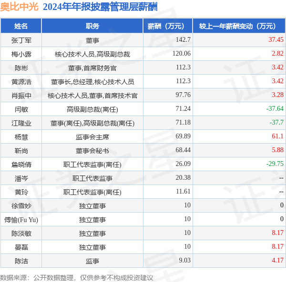Select the name 梅小露

[x=21, y=54]
